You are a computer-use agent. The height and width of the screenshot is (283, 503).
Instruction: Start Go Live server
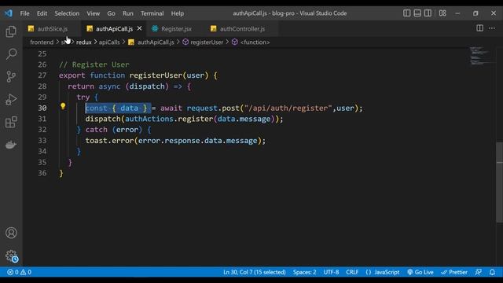(x=420, y=272)
